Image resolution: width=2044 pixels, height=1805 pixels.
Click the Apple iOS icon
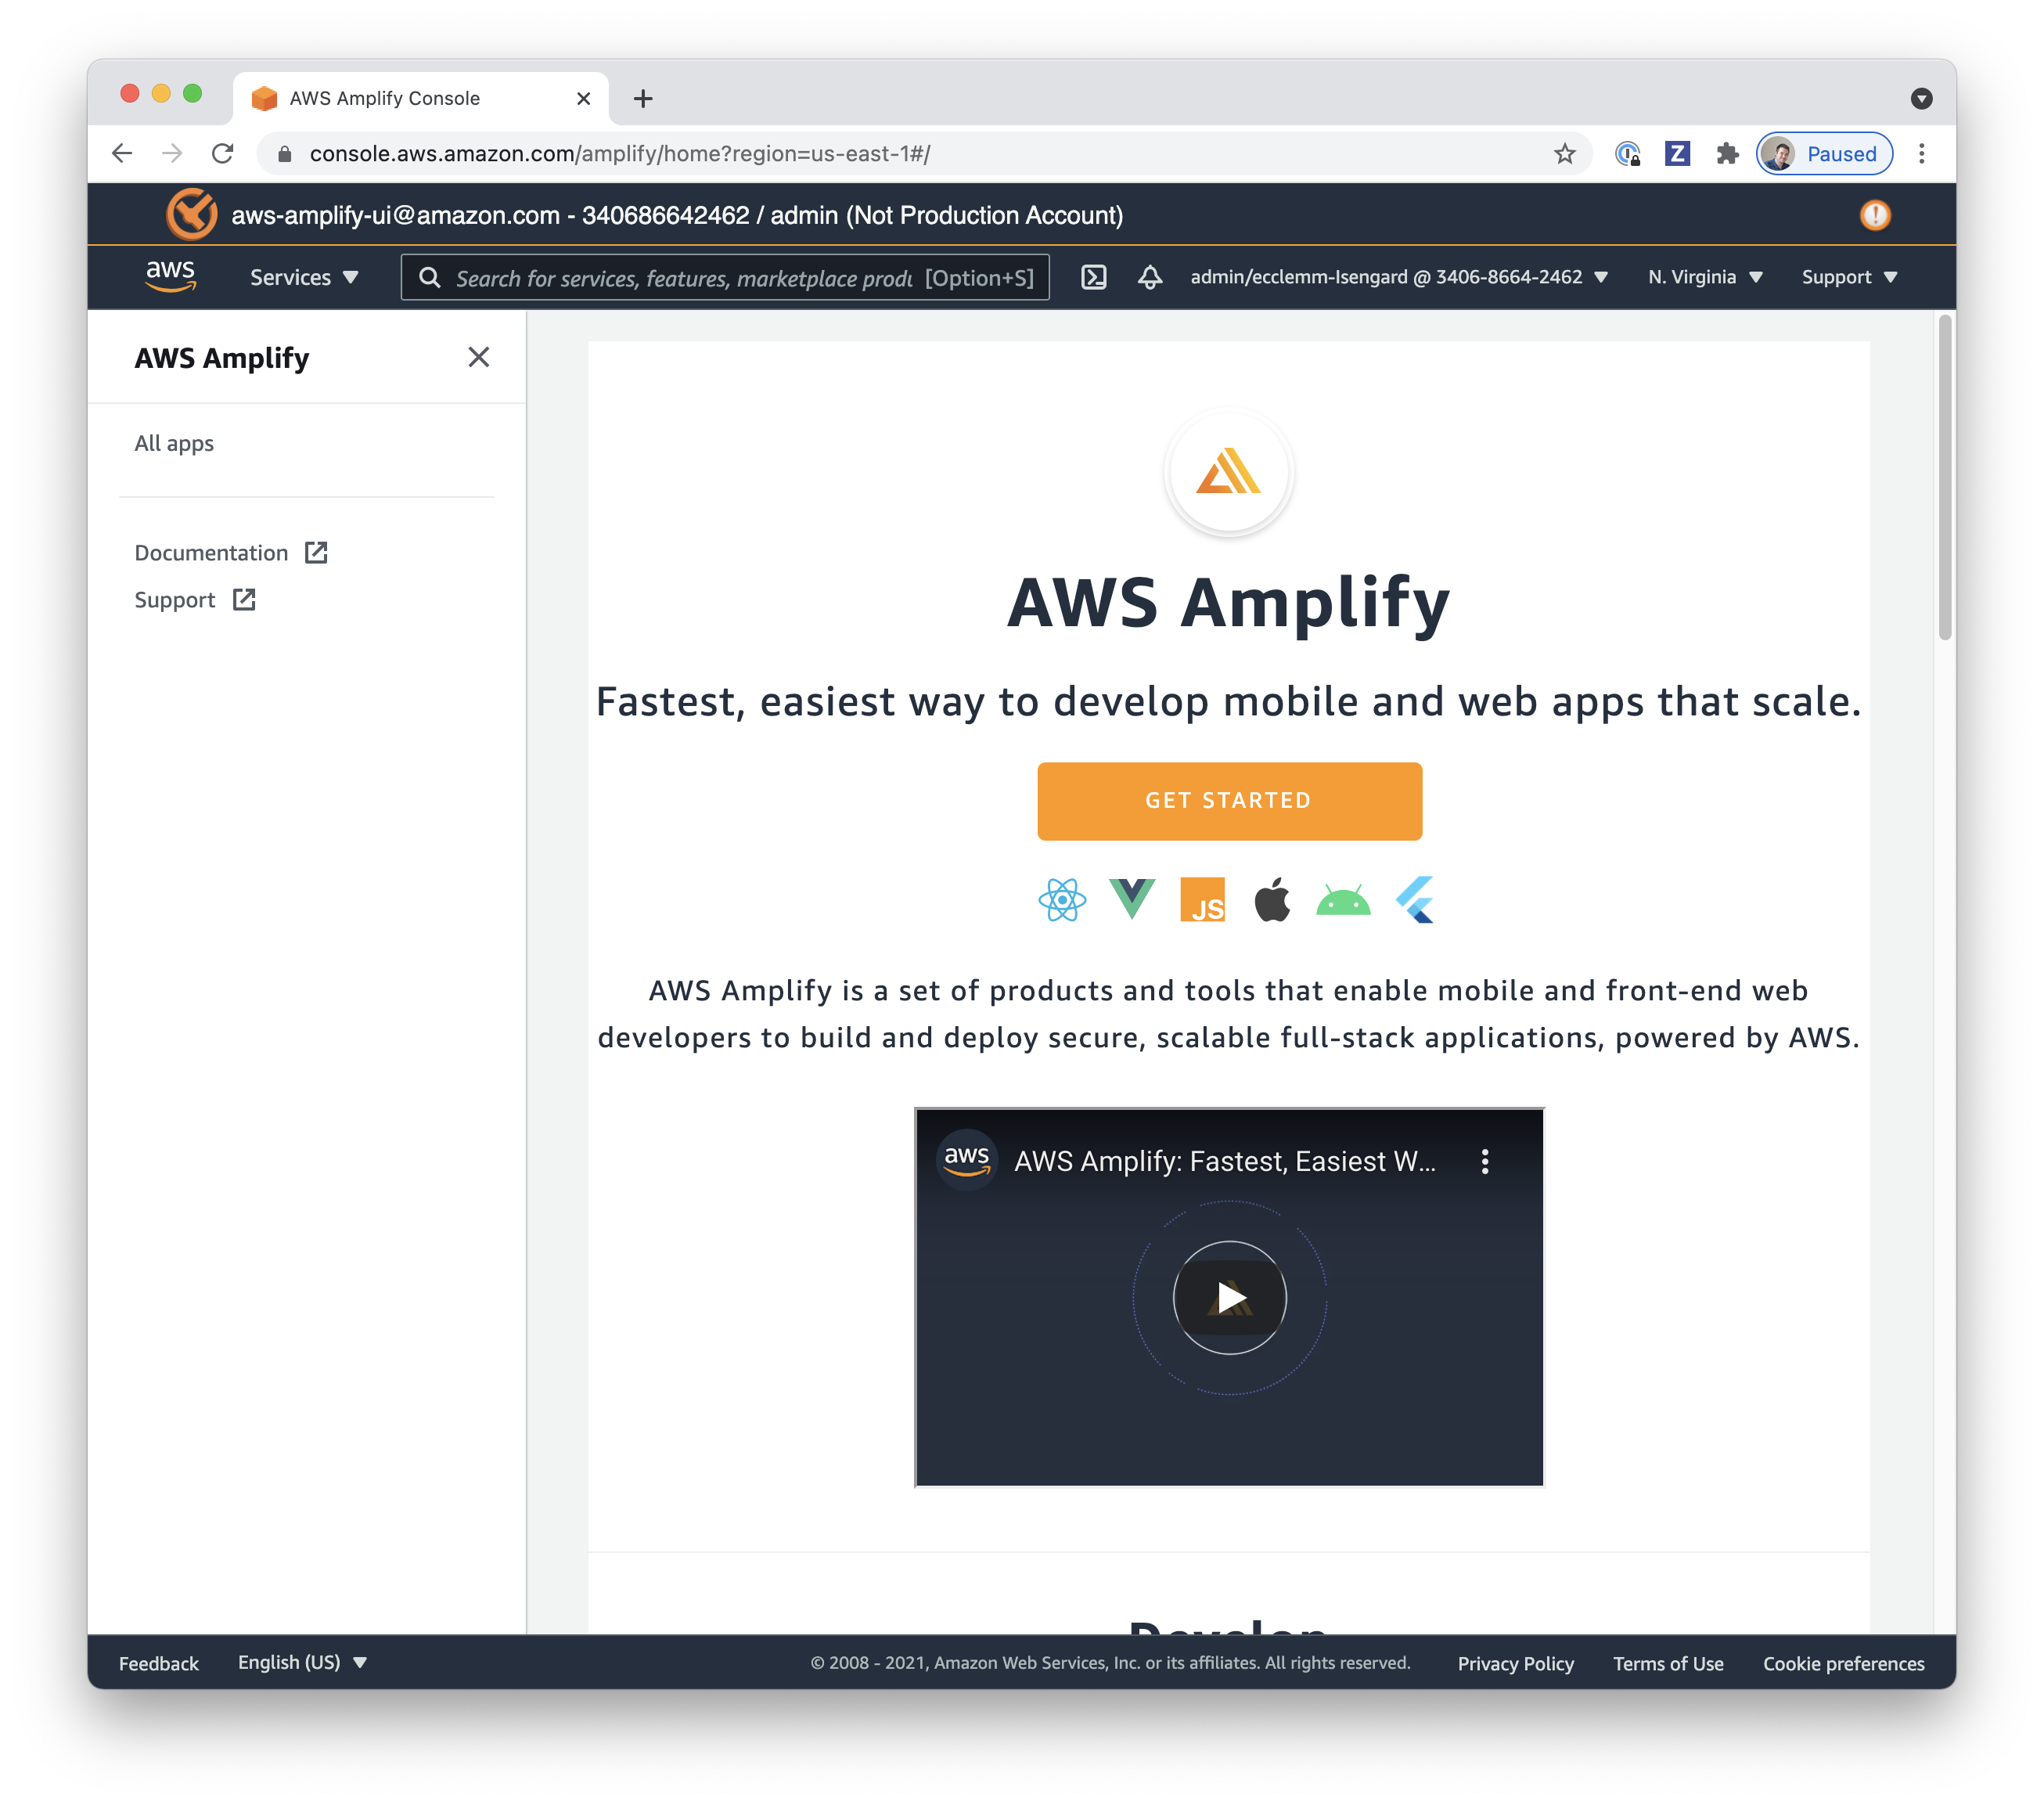1272,899
